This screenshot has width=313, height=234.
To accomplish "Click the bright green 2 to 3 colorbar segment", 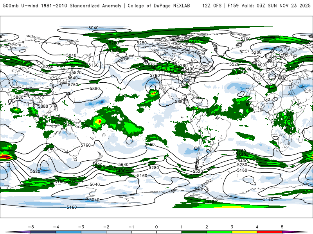I will point(219,232).
